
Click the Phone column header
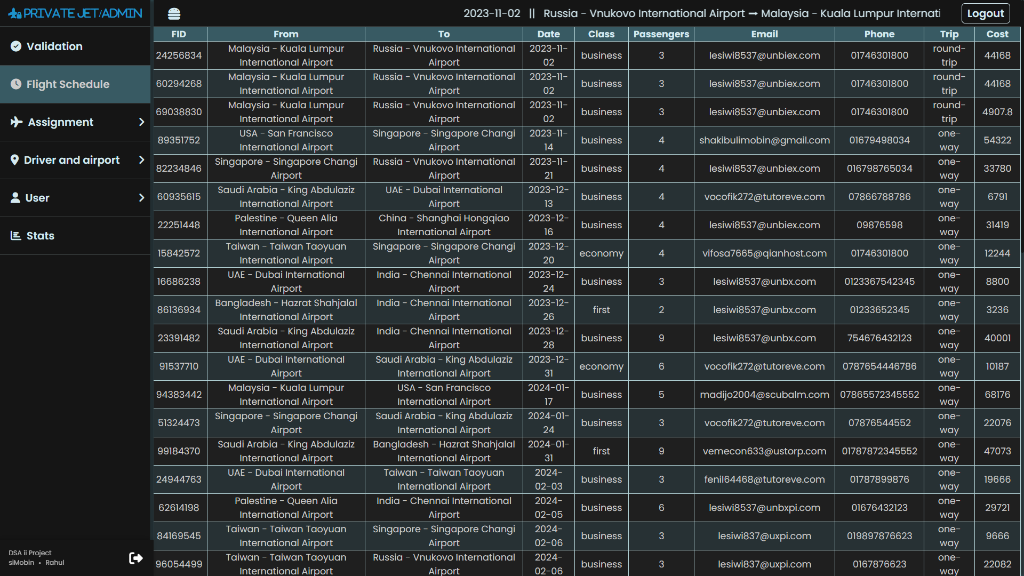879,34
